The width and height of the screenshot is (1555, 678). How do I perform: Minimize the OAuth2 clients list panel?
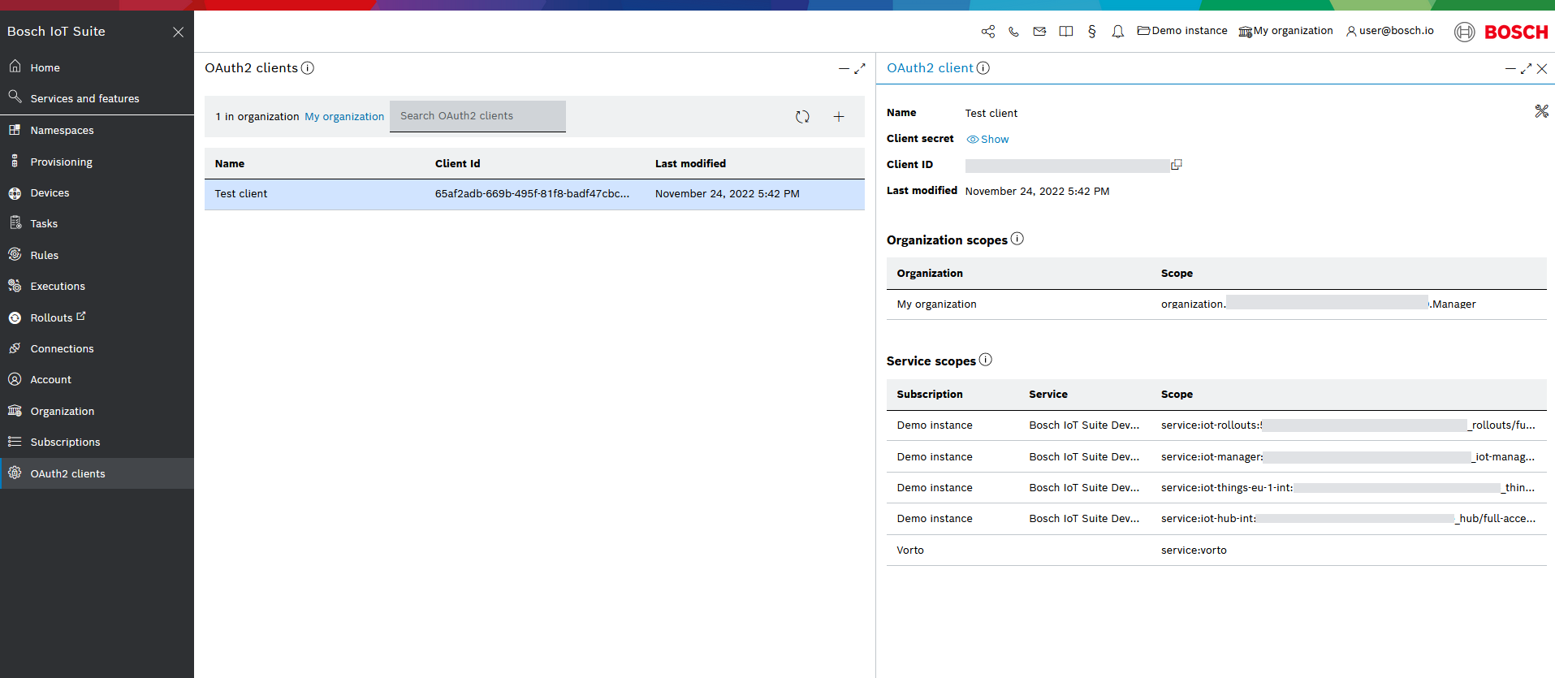(x=844, y=69)
